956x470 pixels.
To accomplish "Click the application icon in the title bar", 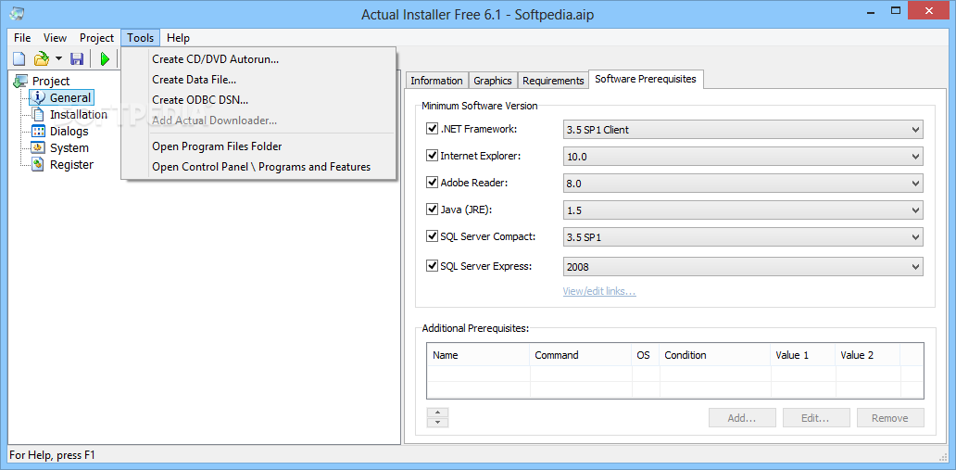I will 18,13.
